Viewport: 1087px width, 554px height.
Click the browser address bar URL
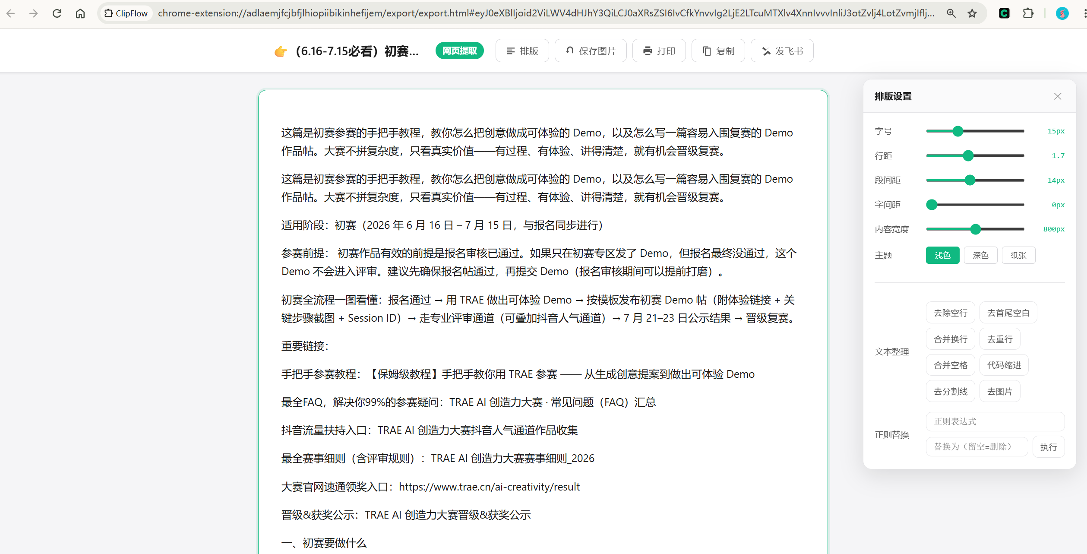point(546,13)
